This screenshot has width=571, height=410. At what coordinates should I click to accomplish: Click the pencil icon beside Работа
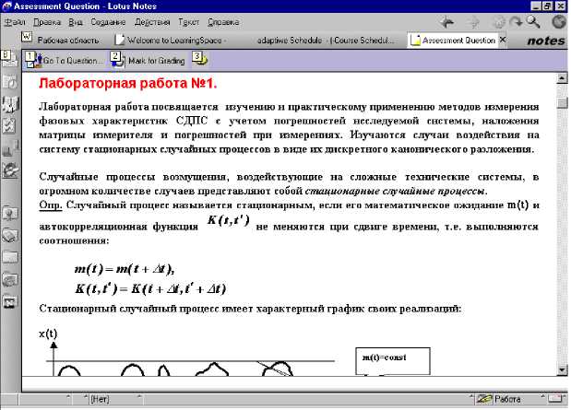click(x=484, y=399)
